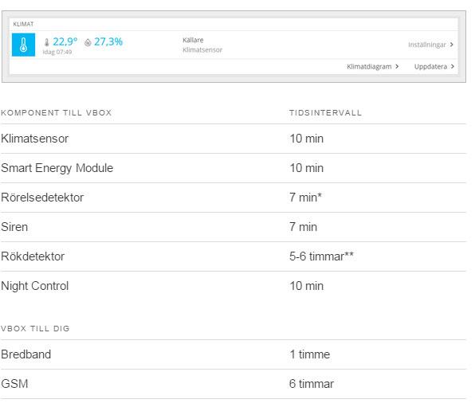Select the 27,3% humidity reading
Image resolution: width=475 pixels, height=407 pixels.
tap(108, 41)
